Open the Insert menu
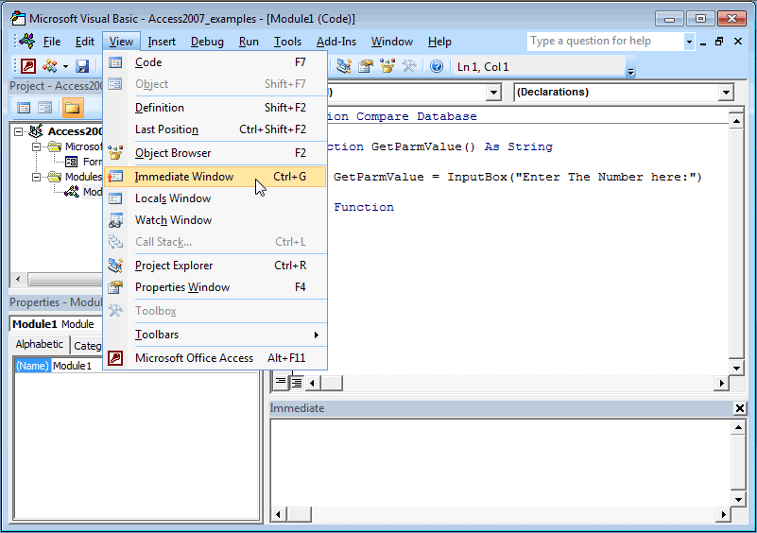 pos(162,42)
